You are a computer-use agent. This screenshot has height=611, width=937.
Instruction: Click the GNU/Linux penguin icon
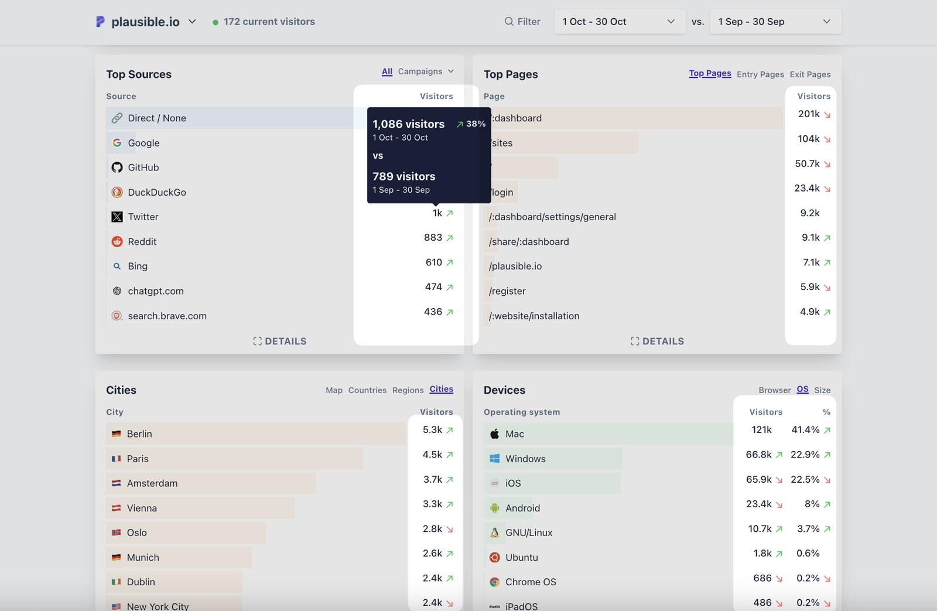[495, 533]
